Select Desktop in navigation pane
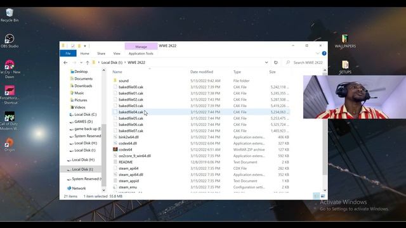Screen dimensions: 406x228 click(x=81, y=72)
